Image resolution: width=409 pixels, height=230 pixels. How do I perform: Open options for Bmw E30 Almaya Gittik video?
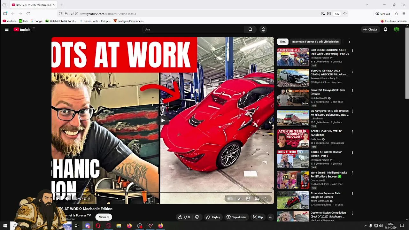point(352,91)
